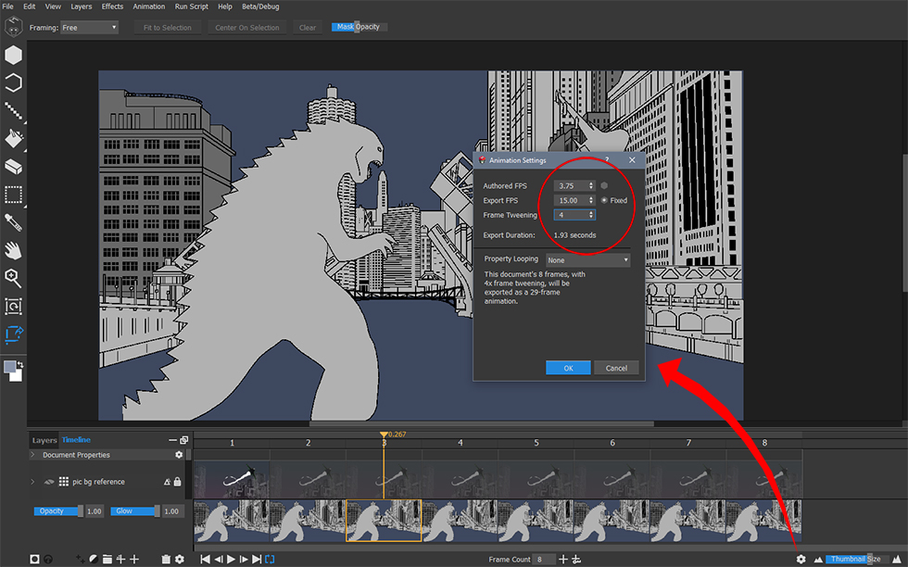Add a new layer with plus icon
Screen dimensions: 908x567
(x=134, y=559)
